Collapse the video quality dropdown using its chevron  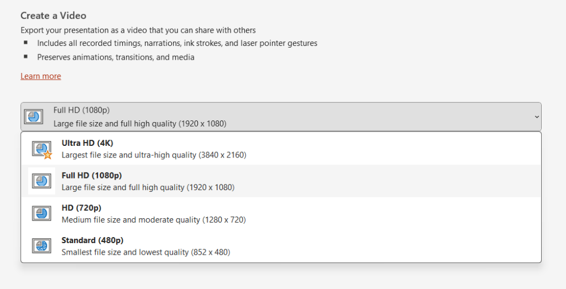coord(536,117)
